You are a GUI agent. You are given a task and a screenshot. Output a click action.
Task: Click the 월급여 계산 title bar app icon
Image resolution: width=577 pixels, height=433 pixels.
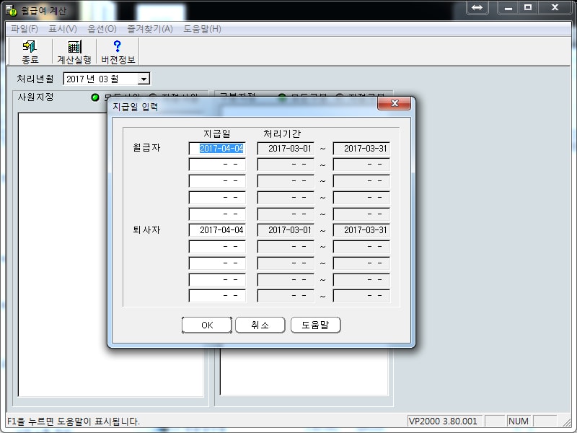click(x=11, y=10)
